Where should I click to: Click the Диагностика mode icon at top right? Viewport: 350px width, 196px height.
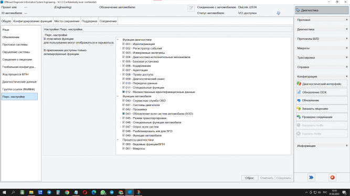click(x=298, y=10)
